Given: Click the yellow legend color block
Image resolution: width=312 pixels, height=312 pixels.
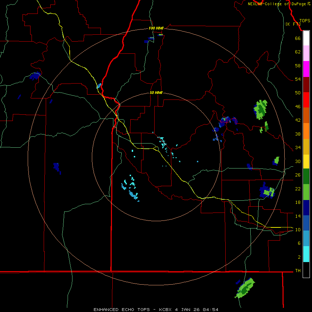Looking at the screenshot, I should click(x=306, y=162).
